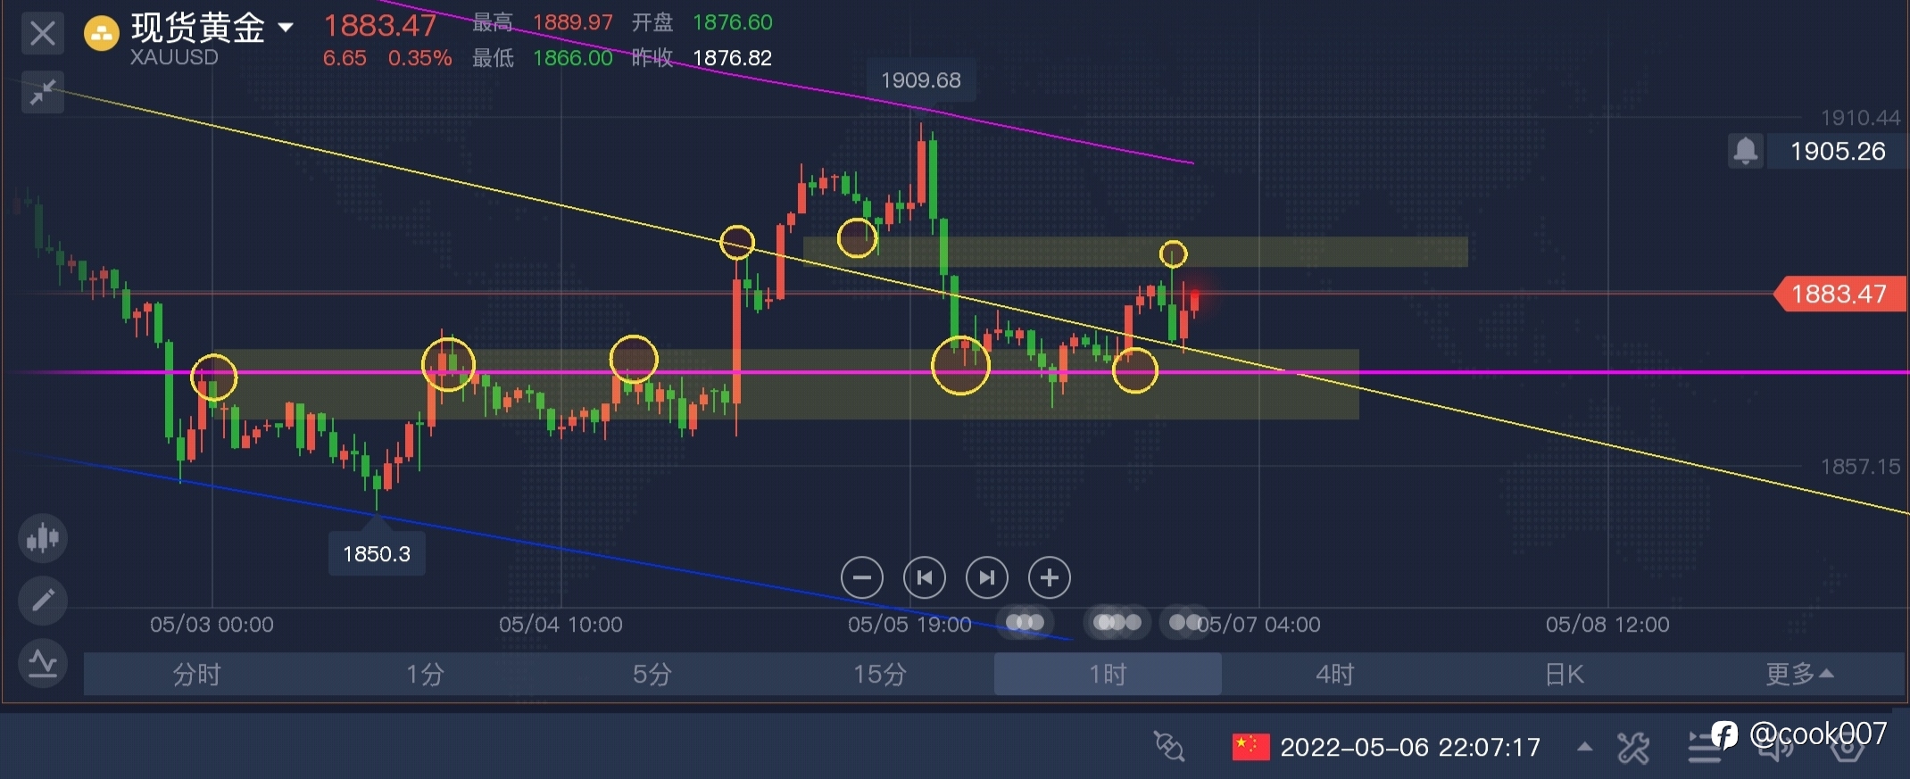Jump to the latest candle
The width and height of the screenshot is (1910, 779).
987,578
